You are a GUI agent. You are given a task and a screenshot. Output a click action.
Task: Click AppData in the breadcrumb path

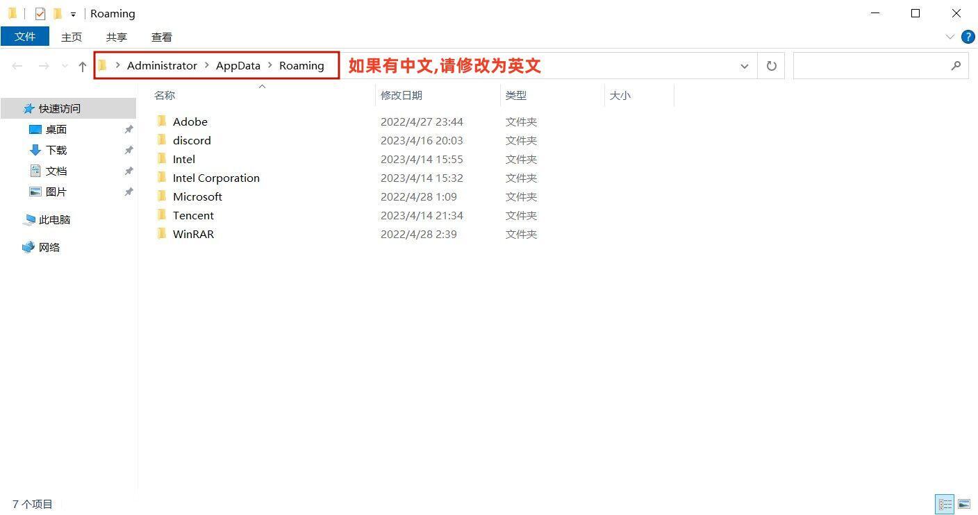click(x=238, y=65)
